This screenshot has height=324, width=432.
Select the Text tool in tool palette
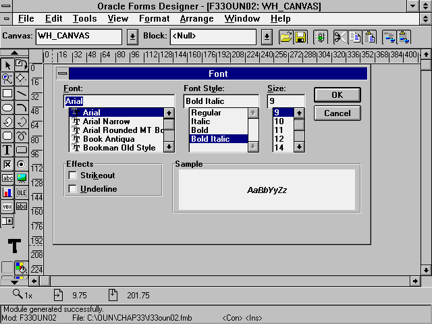(x=7, y=150)
